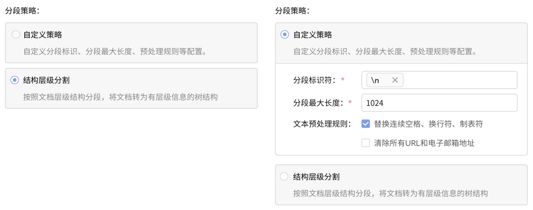The width and height of the screenshot is (533, 210).
Task: Click the 清除所有URL和电子邮箱地址 label text
Action: point(424,143)
